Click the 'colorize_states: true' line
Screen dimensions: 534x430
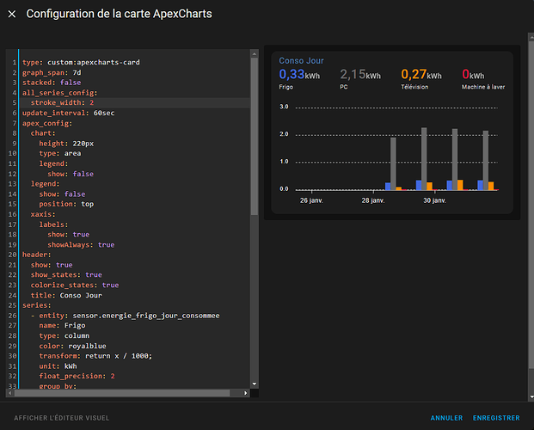coord(75,285)
